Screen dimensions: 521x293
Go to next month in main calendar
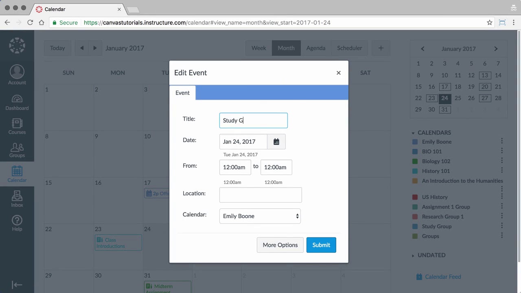pyautogui.click(x=95, y=48)
